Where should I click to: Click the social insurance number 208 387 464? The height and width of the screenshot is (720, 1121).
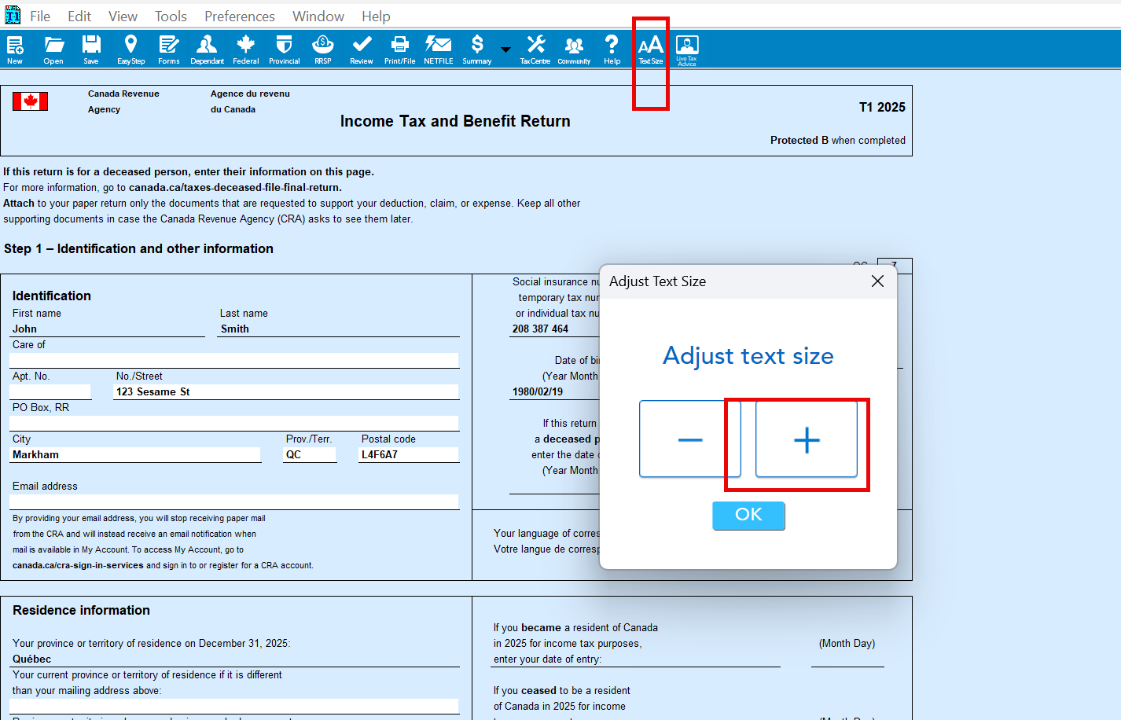(x=540, y=329)
